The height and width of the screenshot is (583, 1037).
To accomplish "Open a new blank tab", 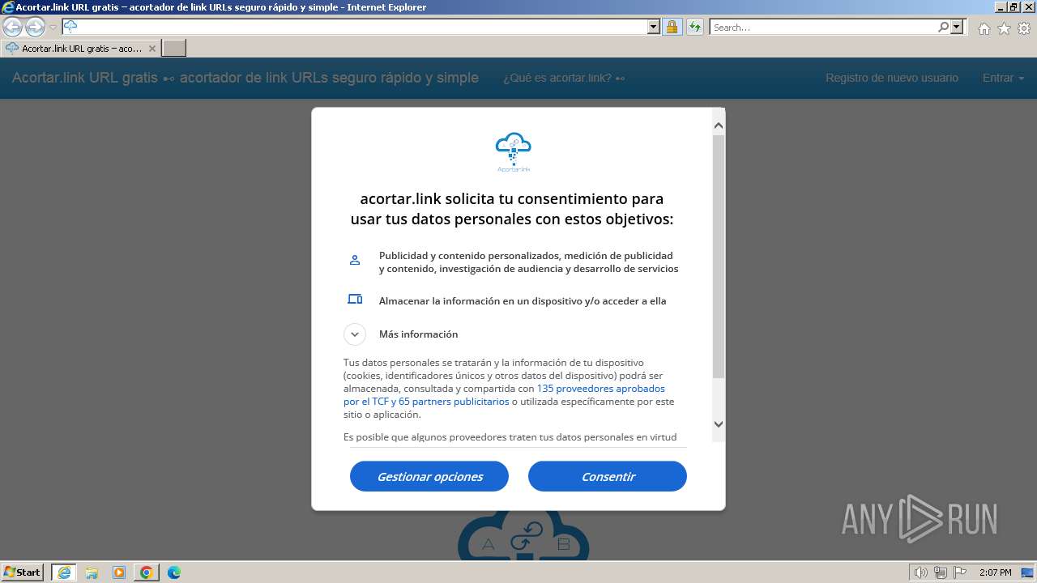I will [174, 48].
